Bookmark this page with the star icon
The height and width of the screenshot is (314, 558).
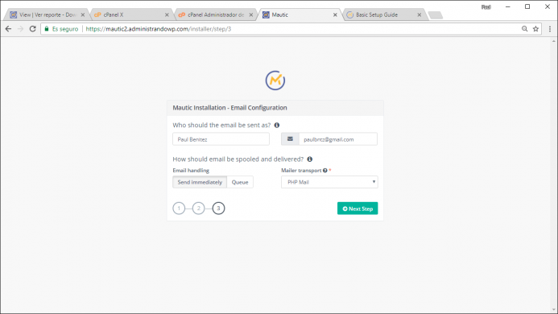[x=535, y=29]
